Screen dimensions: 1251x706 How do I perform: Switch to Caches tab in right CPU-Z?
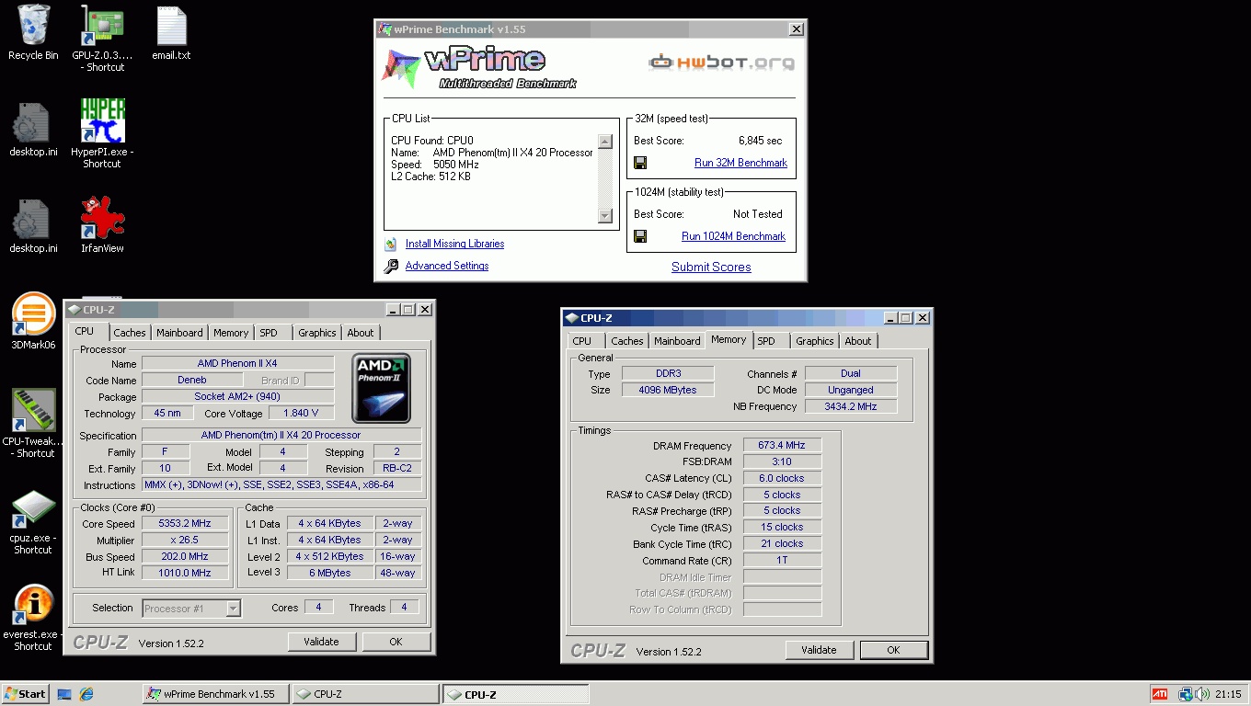(627, 341)
